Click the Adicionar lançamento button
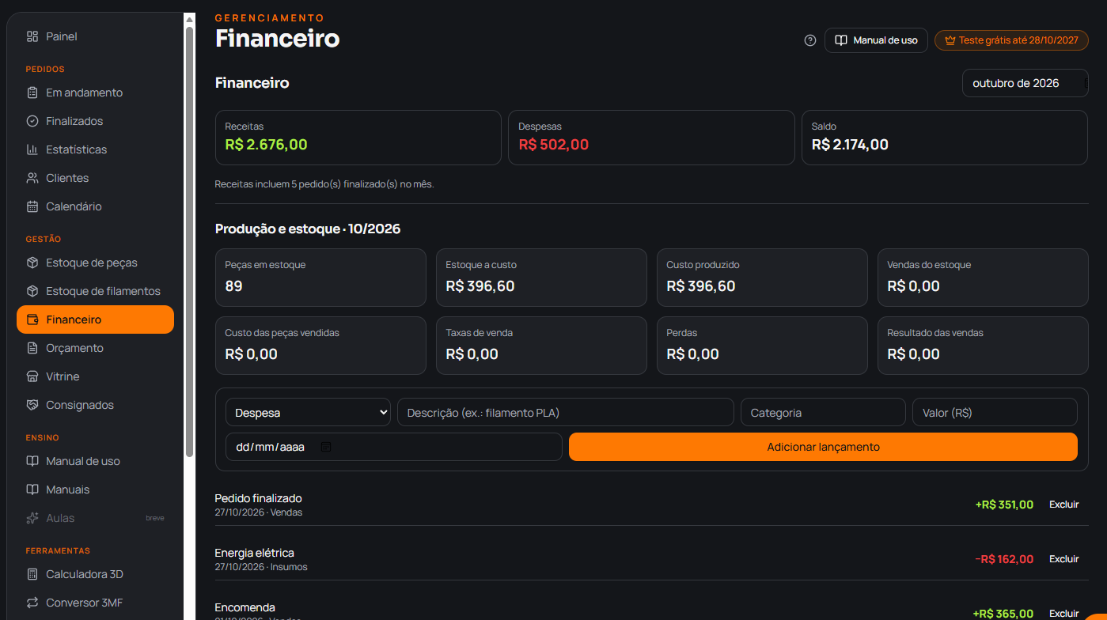1107x620 pixels. 823,447
